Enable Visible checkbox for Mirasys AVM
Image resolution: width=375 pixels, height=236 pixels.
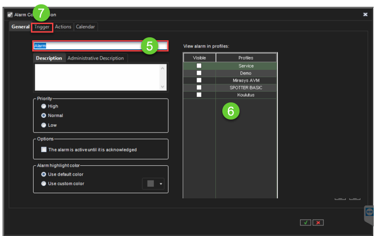[x=199, y=81]
